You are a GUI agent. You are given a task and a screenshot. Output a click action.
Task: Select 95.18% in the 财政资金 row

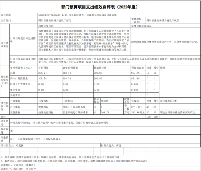(138, 78)
